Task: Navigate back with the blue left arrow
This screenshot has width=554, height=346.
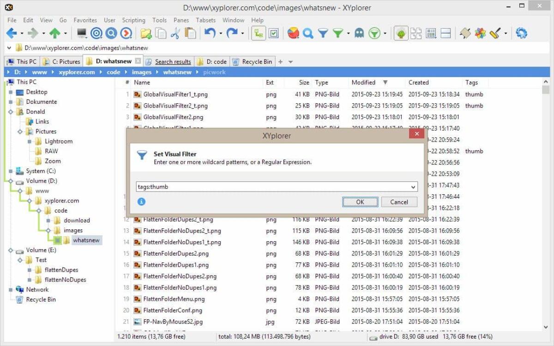Action: click(10, 33)
